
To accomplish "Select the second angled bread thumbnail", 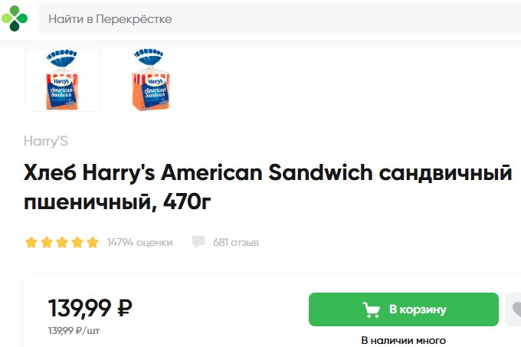I will coord(150,80).
